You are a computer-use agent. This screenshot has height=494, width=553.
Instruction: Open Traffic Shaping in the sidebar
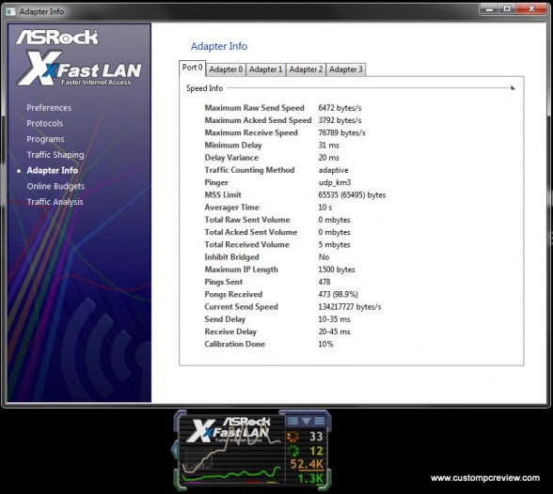point(55,155)
